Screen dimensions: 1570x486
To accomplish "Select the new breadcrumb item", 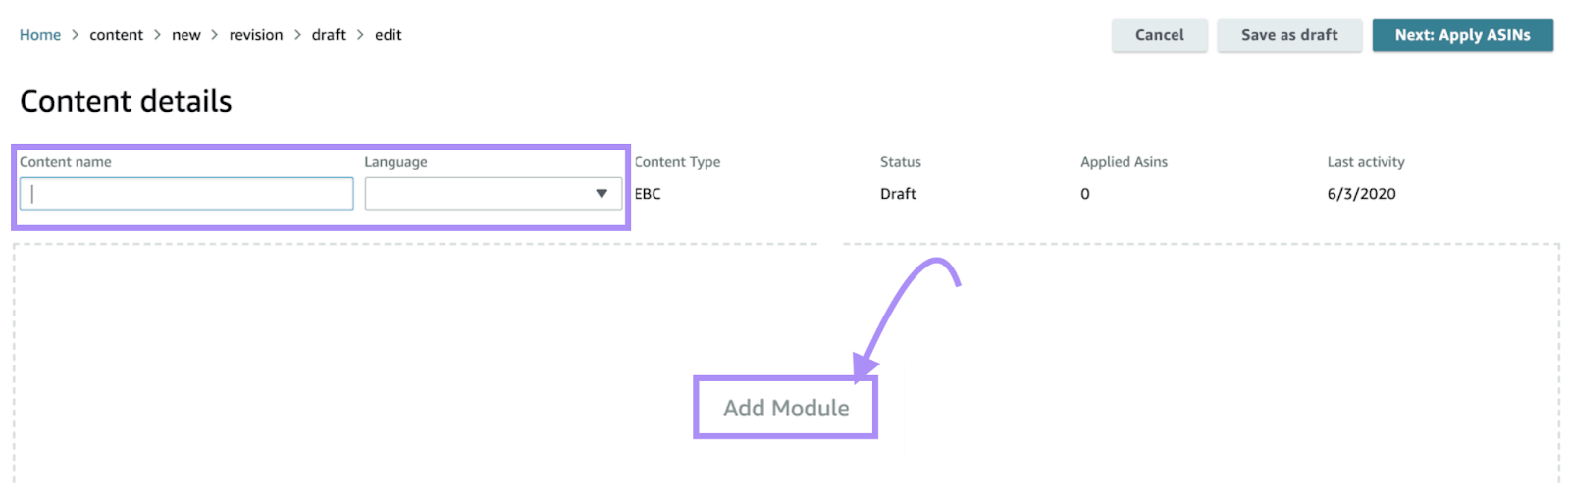I will pyautogui.click(x=185, y=35).
